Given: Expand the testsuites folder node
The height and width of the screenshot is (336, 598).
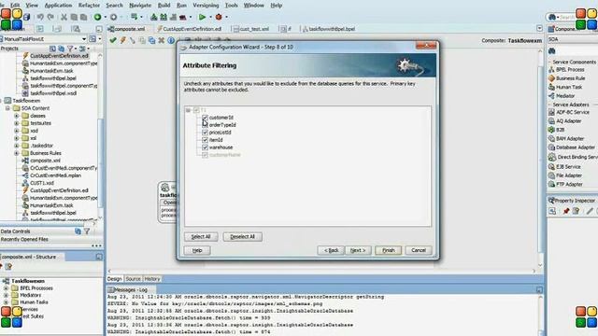Looking at the screenshot, I should (x=17, y=123).
